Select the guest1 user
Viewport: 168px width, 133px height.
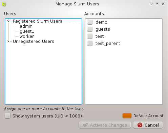tap(27, 31)
